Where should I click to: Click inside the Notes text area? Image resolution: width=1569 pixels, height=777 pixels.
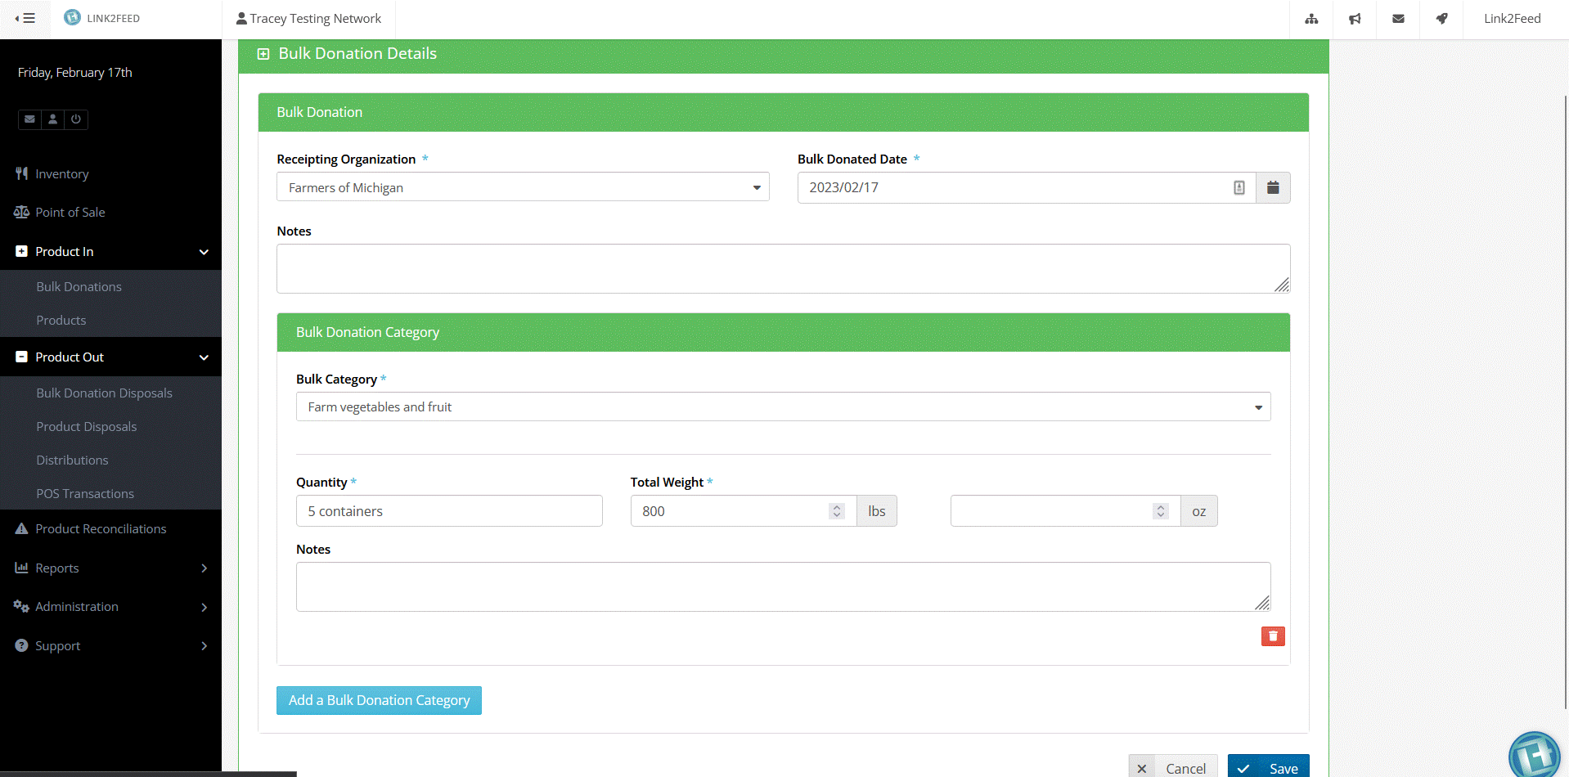(x=783, y=268)
